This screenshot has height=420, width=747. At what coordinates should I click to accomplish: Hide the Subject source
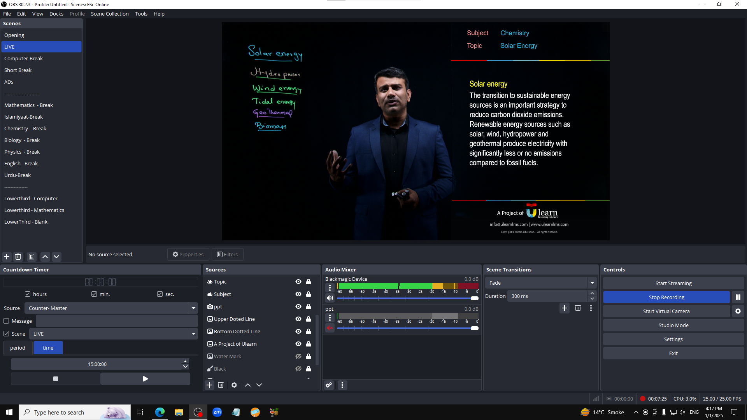point(298,294)
